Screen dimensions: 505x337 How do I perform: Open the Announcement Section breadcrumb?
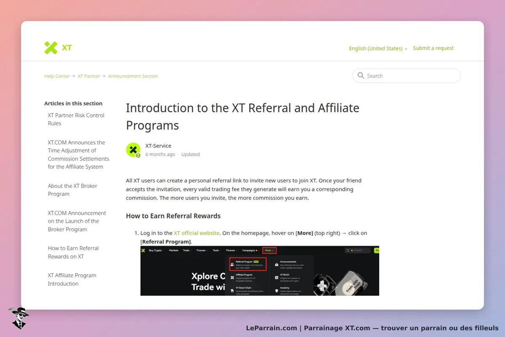133,76
